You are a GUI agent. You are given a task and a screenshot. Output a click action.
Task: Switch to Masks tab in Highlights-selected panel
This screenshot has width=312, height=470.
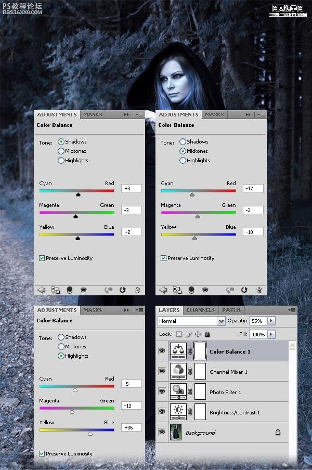93,310
